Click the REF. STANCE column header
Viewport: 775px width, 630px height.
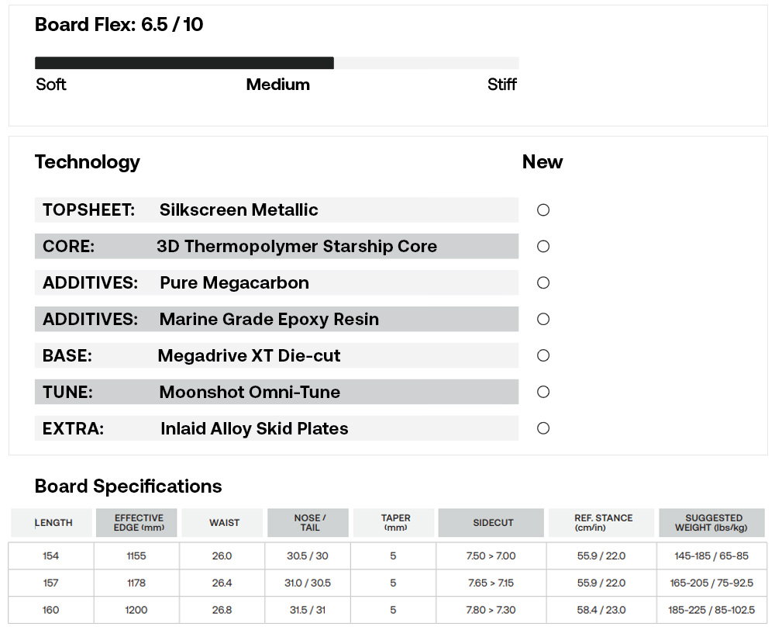601,523
